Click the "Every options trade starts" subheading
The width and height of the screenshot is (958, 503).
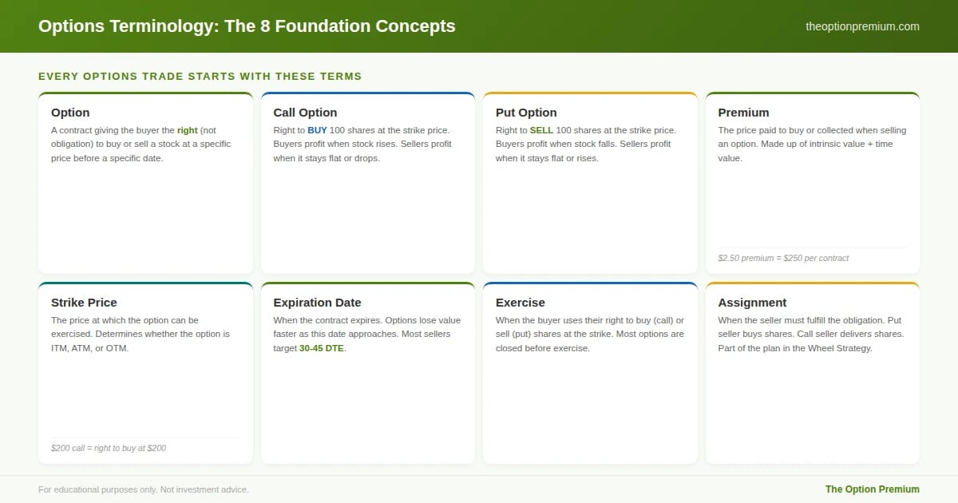click(200, 77)
